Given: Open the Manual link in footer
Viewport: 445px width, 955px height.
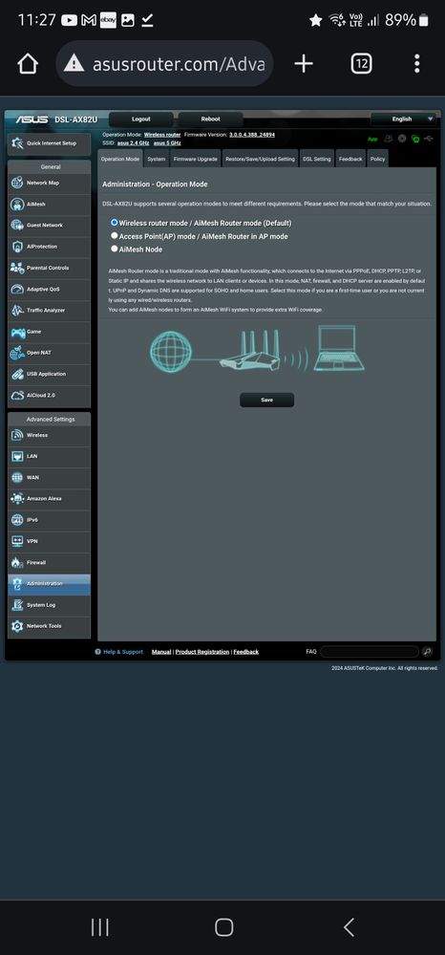Looking at the screenshot, I should [161, 652].
